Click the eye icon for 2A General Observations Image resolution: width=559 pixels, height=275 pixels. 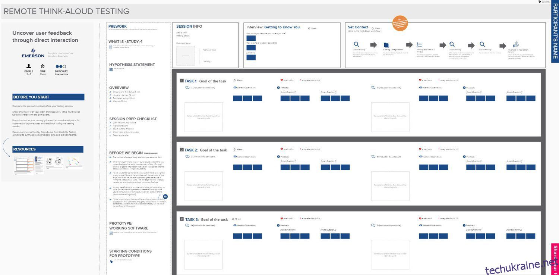tap(235, 157)
